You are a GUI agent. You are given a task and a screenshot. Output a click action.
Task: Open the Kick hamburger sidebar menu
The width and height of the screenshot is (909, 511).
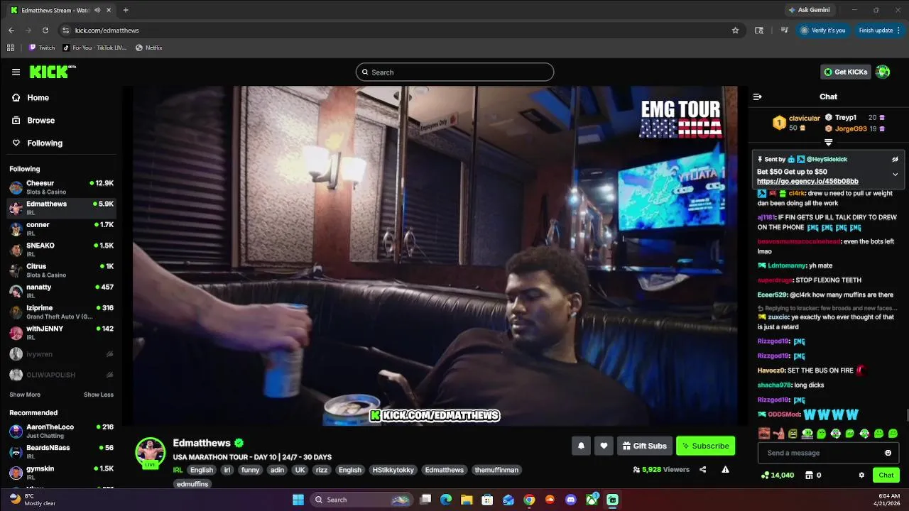pyautogui.click(x=16, y=72)
